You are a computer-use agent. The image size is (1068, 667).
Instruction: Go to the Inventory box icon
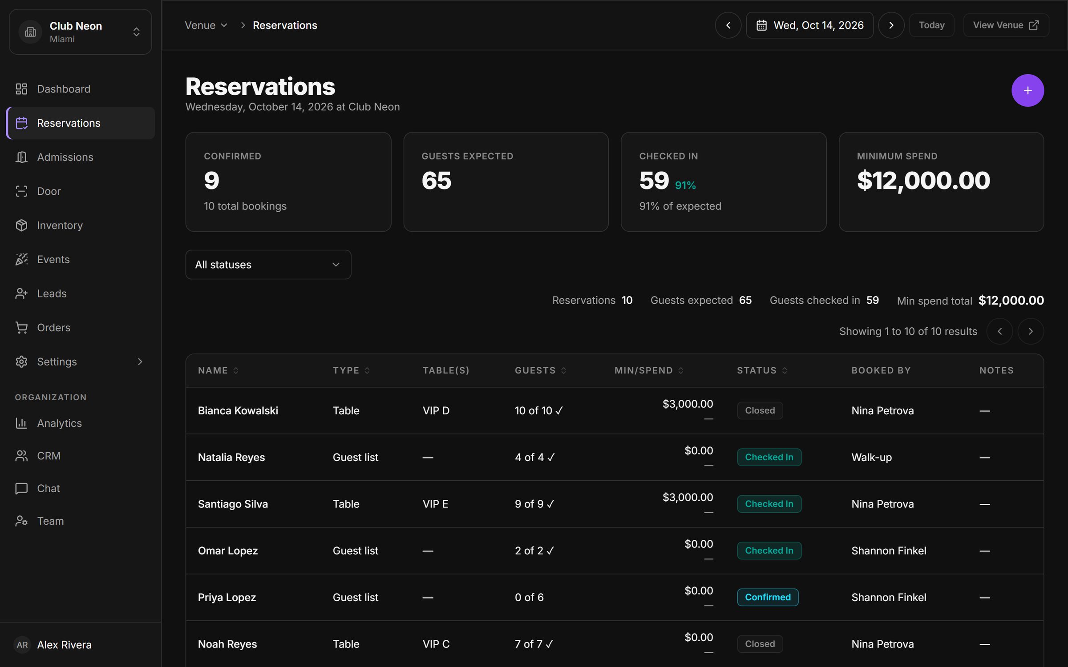pos(21,225)
